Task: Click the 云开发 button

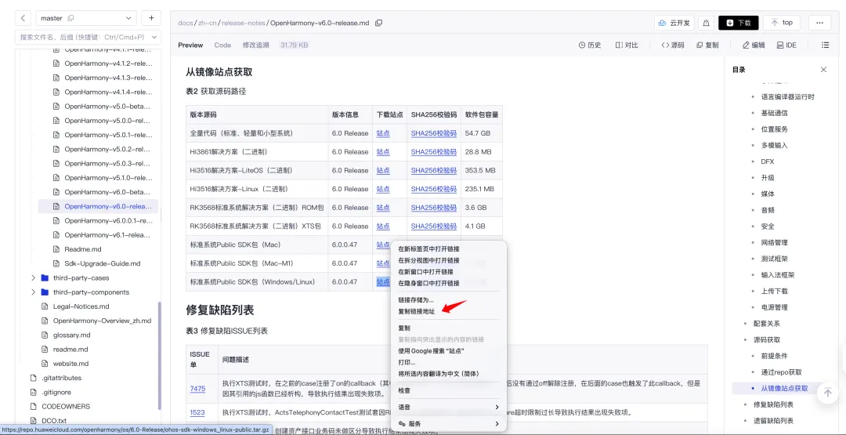Action: pos(674,23)
